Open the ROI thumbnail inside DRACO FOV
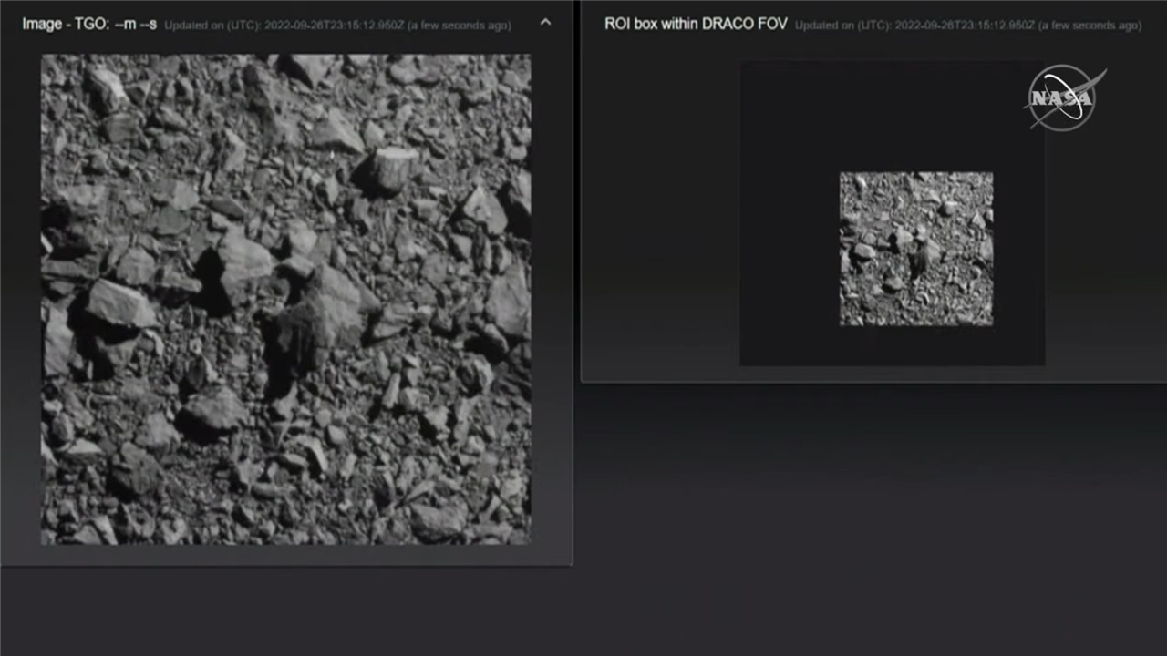The width and height of the screenshot is (1167, 656). (x=915, y=249)
